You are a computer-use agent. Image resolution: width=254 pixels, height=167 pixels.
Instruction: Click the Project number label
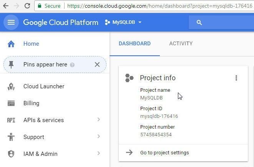point(158,127)
